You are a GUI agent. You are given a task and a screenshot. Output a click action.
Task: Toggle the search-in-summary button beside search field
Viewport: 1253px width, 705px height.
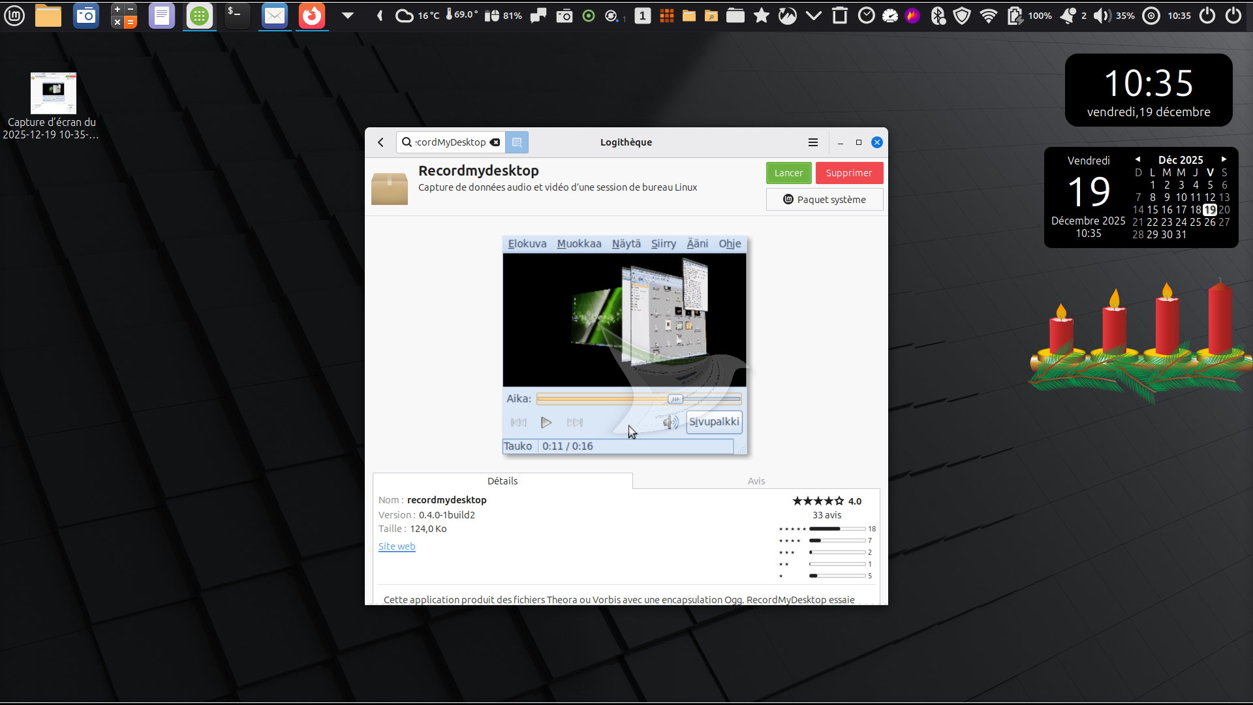tap(517, 142)
